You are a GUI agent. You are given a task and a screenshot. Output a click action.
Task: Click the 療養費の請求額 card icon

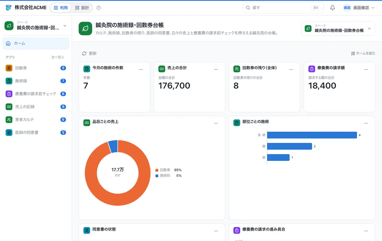pos(312,69)
